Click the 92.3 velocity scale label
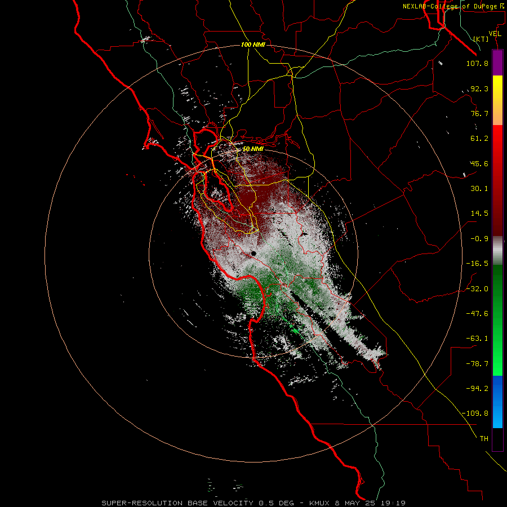 click(479, 88)
